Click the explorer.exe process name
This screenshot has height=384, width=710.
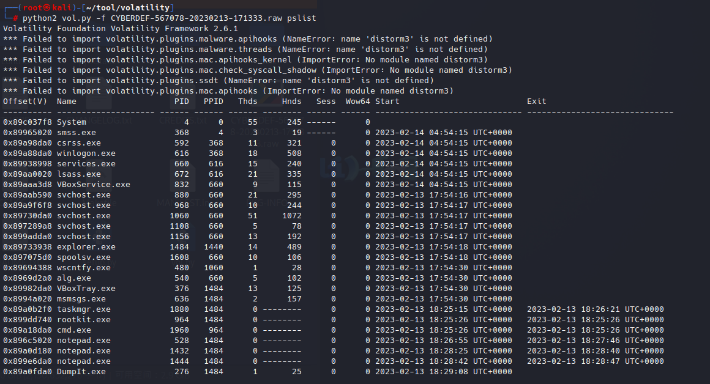tap(86, 246)
